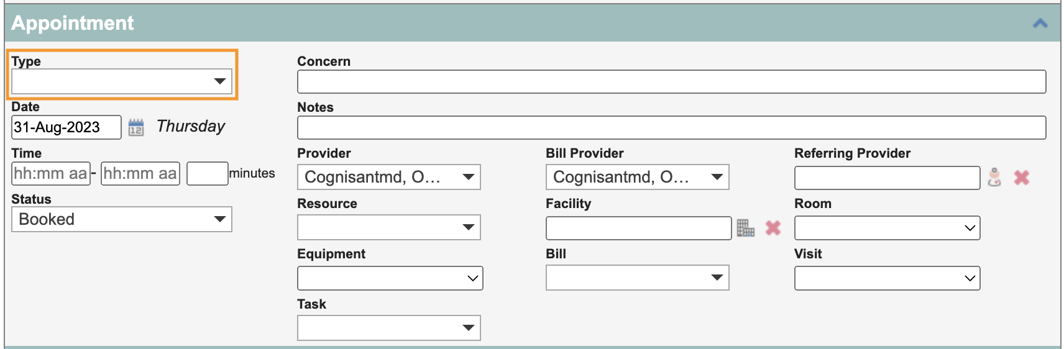This screenshot has height=349, width=1064.
Task: Expand the Provider dropdown
Action: point(389,177)
